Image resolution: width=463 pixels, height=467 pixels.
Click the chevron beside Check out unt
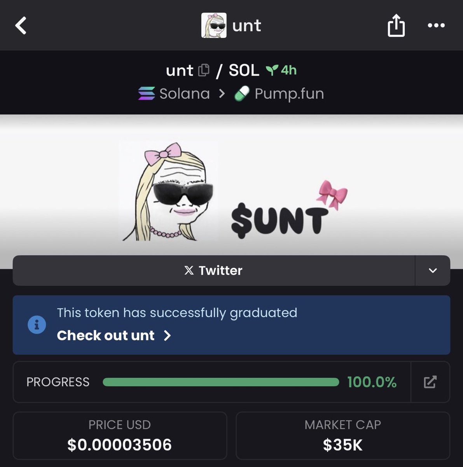pyautogui.click(x=167, y=335)
